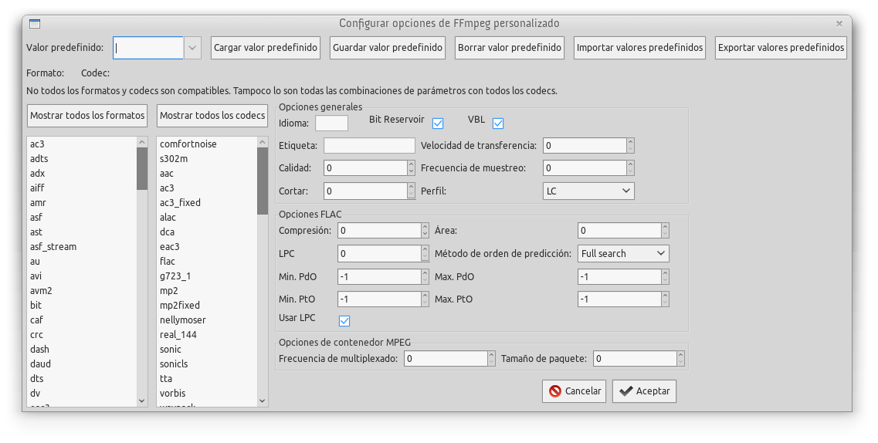
Task: Click formats list scroll up arrow
Action: point(141,142)
